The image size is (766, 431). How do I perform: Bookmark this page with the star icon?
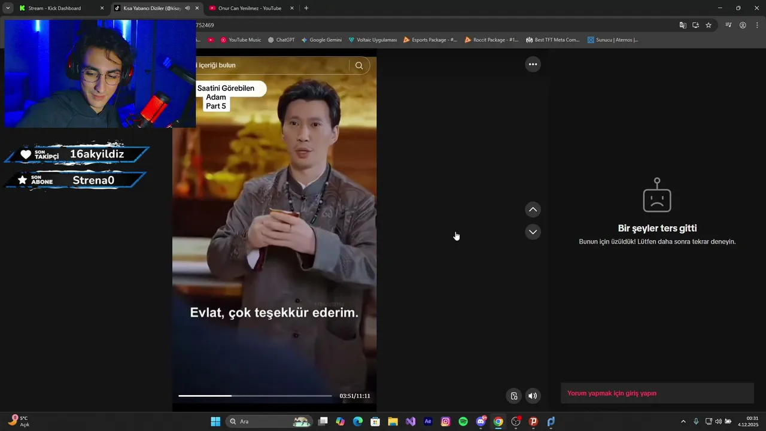709,25
